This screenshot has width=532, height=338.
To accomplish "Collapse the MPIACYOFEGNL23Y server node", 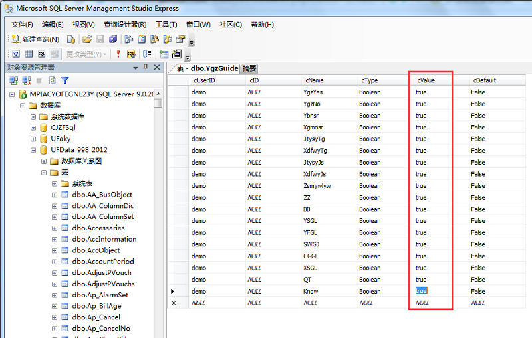I will (x=12, y=94).
